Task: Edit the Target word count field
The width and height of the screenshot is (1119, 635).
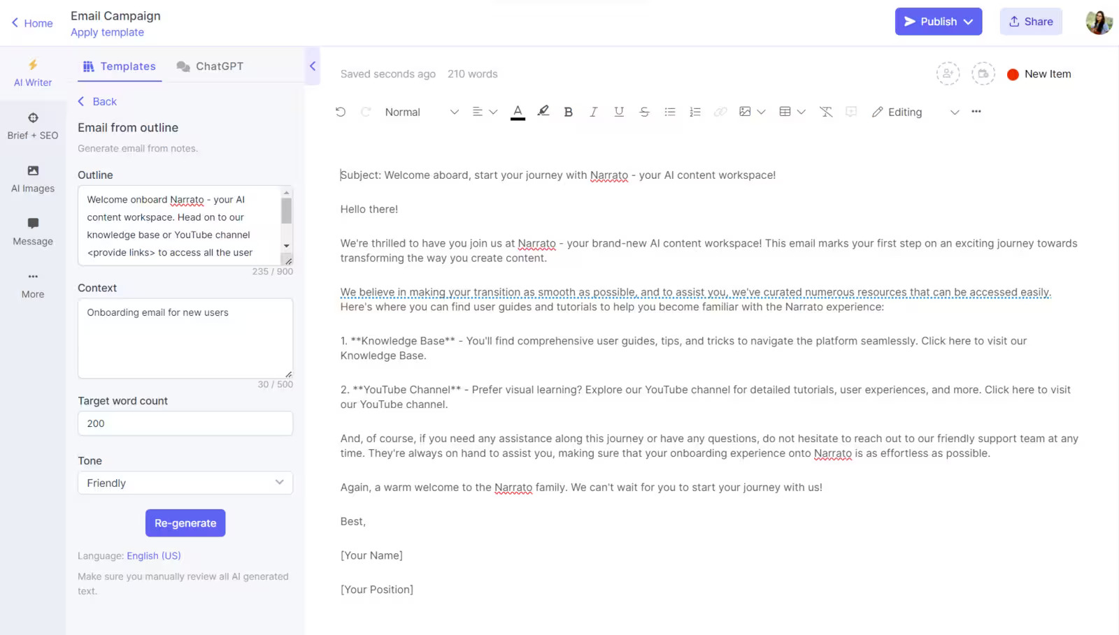Action: click(x=185, y=423)
